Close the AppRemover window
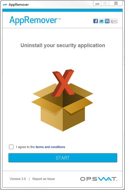The height and width of the screenshot is (190, 125). tap(116, 3)
